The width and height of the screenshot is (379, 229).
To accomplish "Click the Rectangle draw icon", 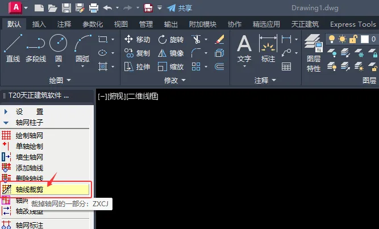I will (103, 39).
